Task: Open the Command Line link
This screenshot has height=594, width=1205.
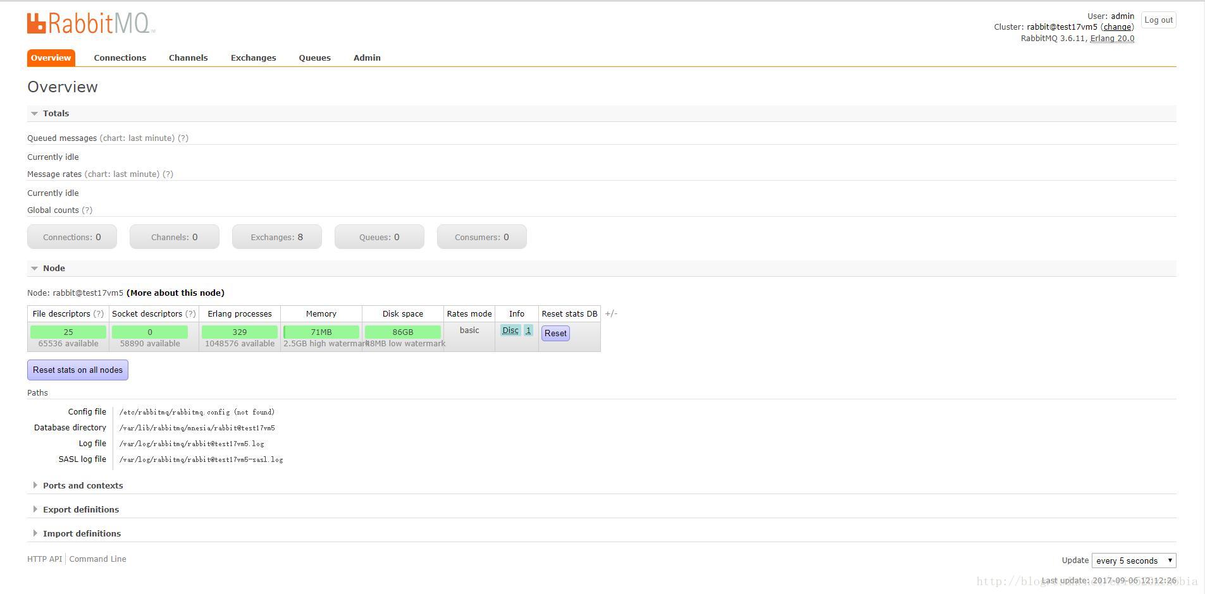Action: click(x=98, y=559)
